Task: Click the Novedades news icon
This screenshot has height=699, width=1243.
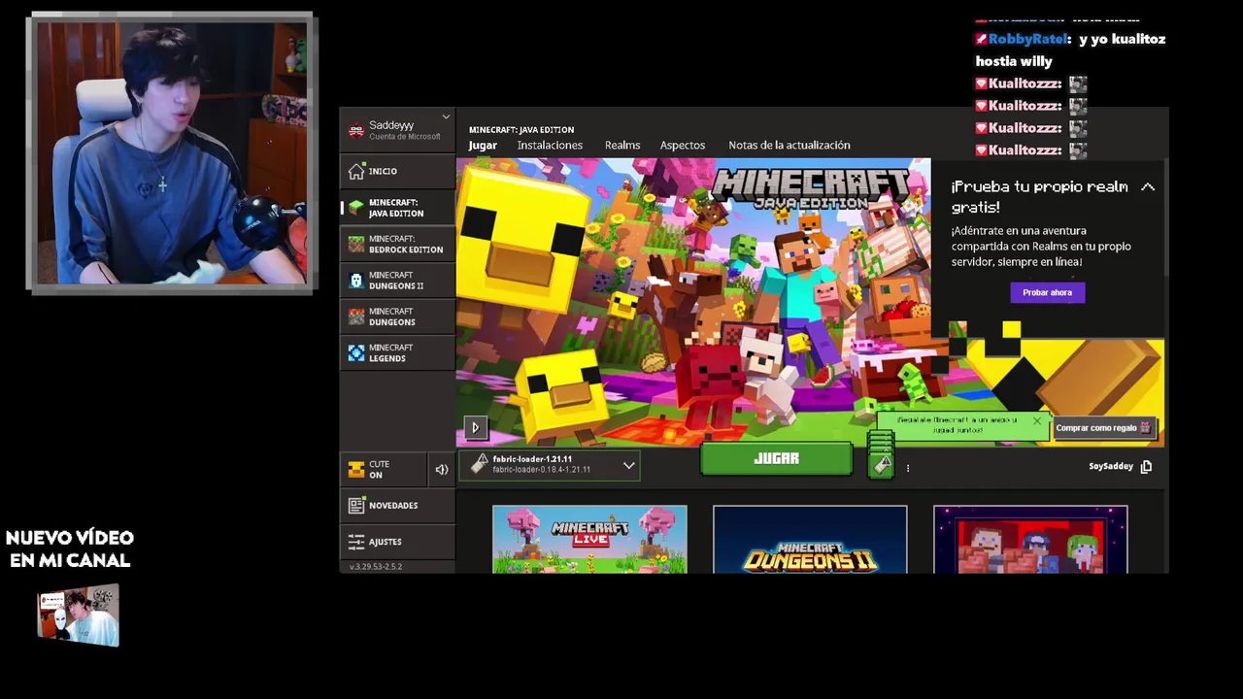Action: (x=356, y=505)
